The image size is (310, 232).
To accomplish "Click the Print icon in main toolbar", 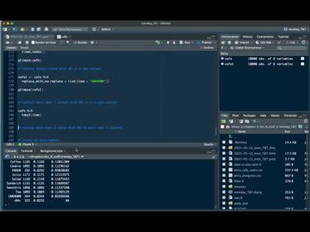I will click(46, 29).
